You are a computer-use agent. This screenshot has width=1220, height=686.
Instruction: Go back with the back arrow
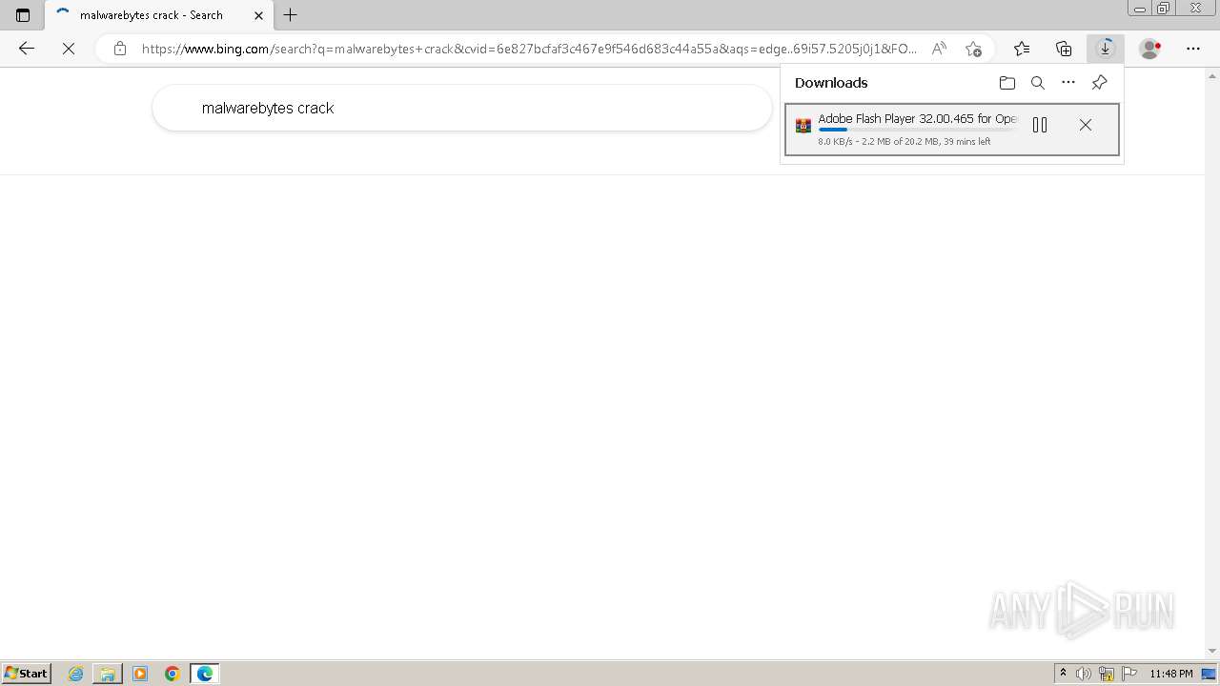pos(27,49)
